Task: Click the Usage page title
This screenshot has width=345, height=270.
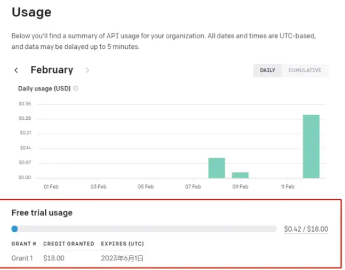Action: [x=31, y=12]
